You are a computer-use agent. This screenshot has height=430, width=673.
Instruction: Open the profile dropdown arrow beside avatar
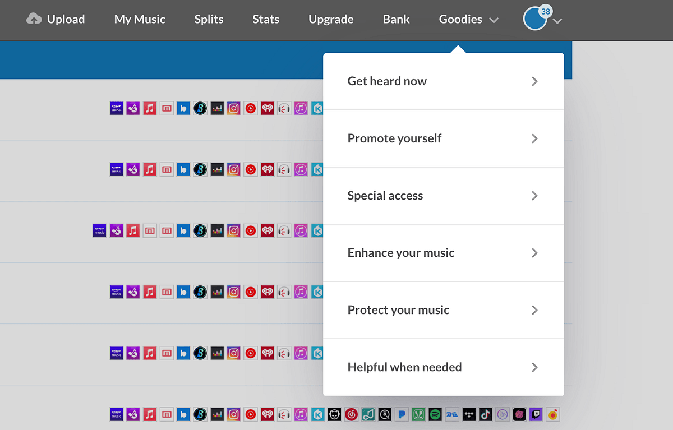557,21
